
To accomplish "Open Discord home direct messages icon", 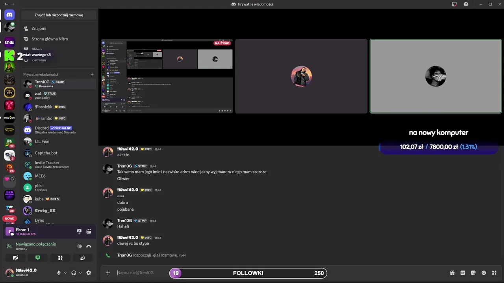I will coord(9,15).
